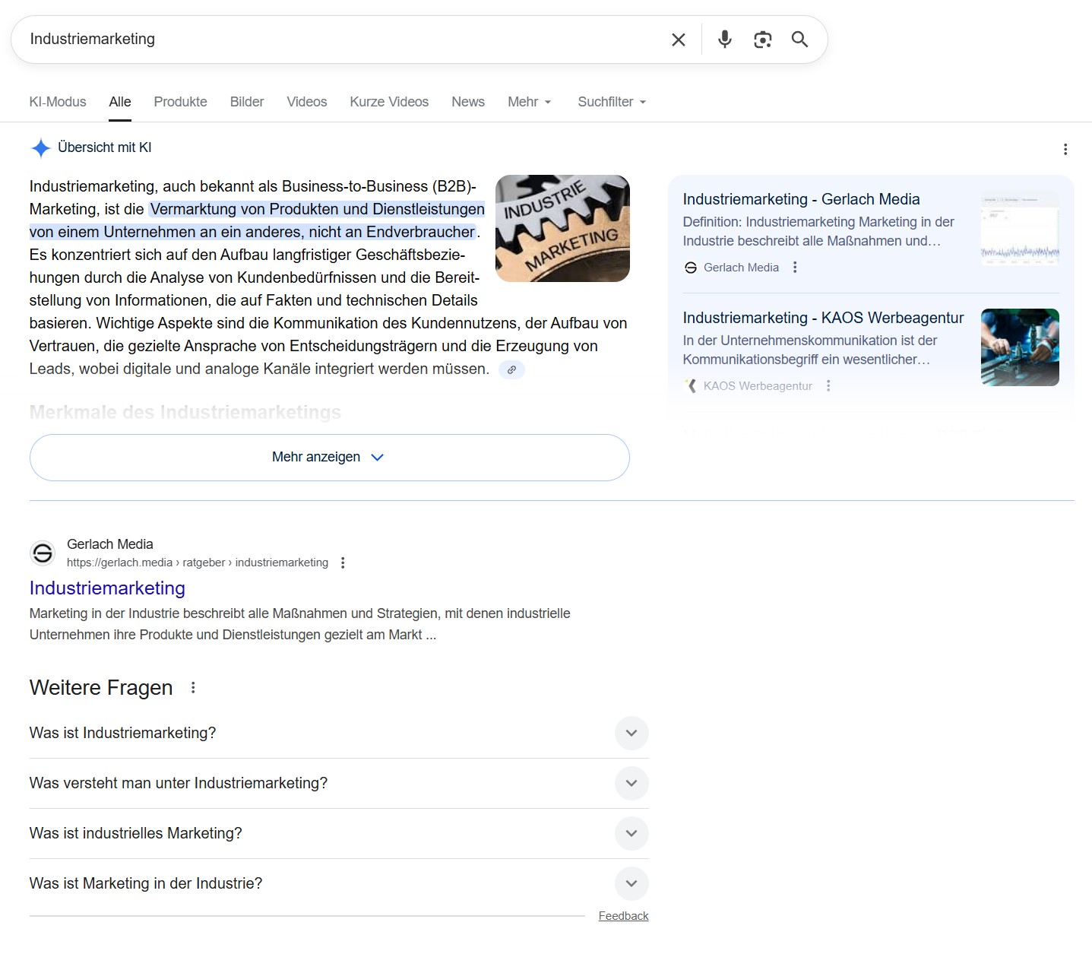
Task: Open Google Lens image search
Action: coord(762,39)
